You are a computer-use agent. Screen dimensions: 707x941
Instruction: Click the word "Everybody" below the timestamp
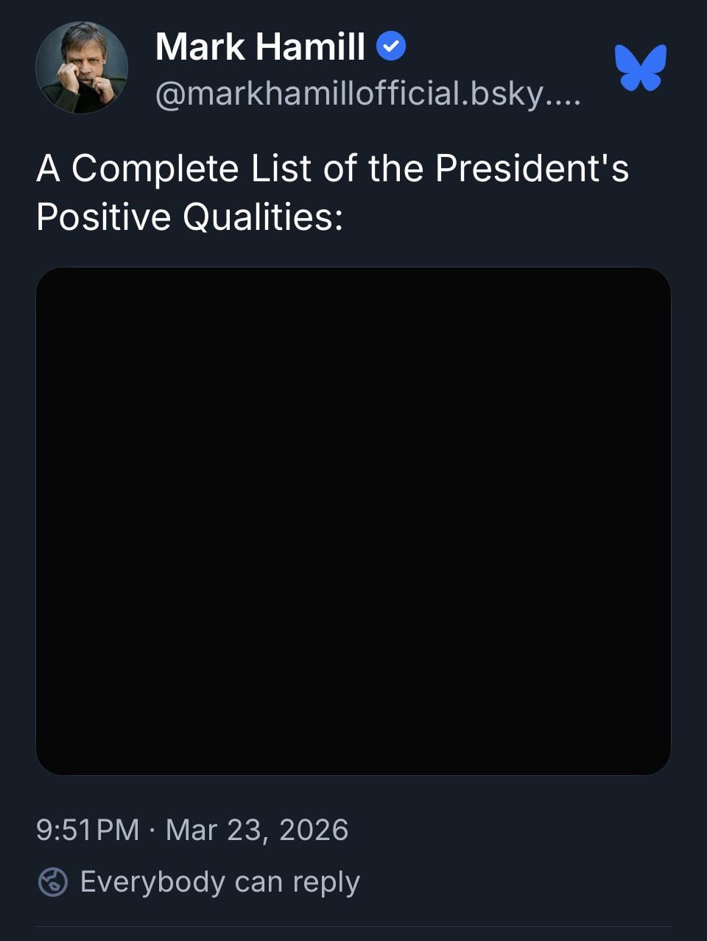[152, 881]
